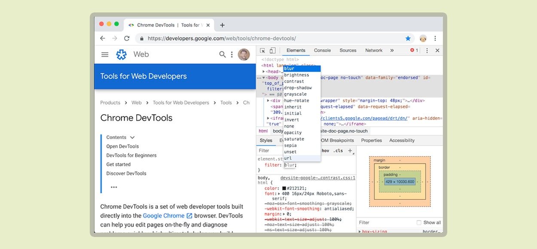The image size is (537, 249).
Task: Show more Contents items with the ellipsis
Action: point(114,187)
